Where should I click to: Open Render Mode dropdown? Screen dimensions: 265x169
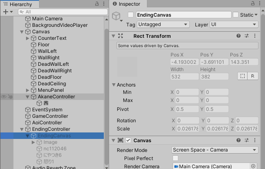pos(215,150)
